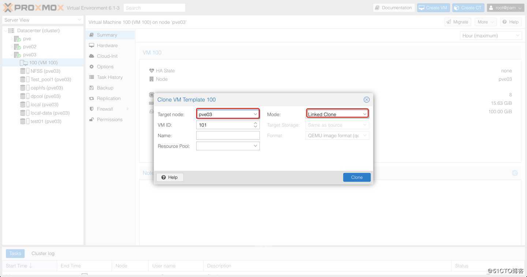Select dpool (pve03) storage
The image size is (527, 277).
pyautogui.click(x=45, y=96)
